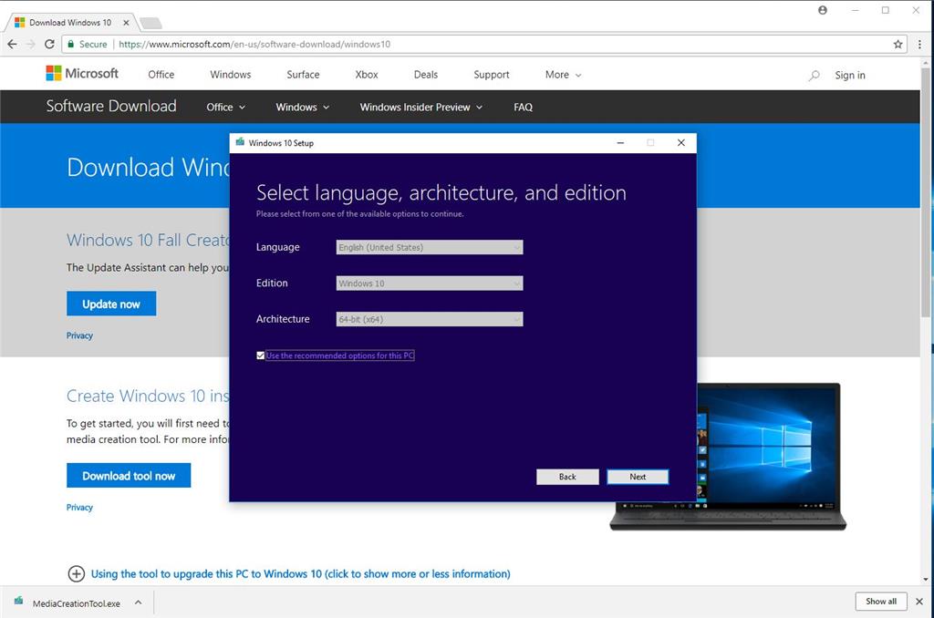Click the Next button in the Setup dialog
Viewport: 934px width, 618px height.
(x=637, y=476)
